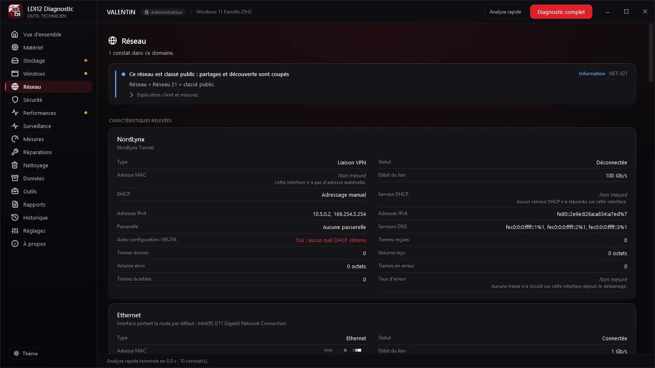Open the Réparations wrench icon
This screenshot has width=655, height=368.
[x=15, y=152]
